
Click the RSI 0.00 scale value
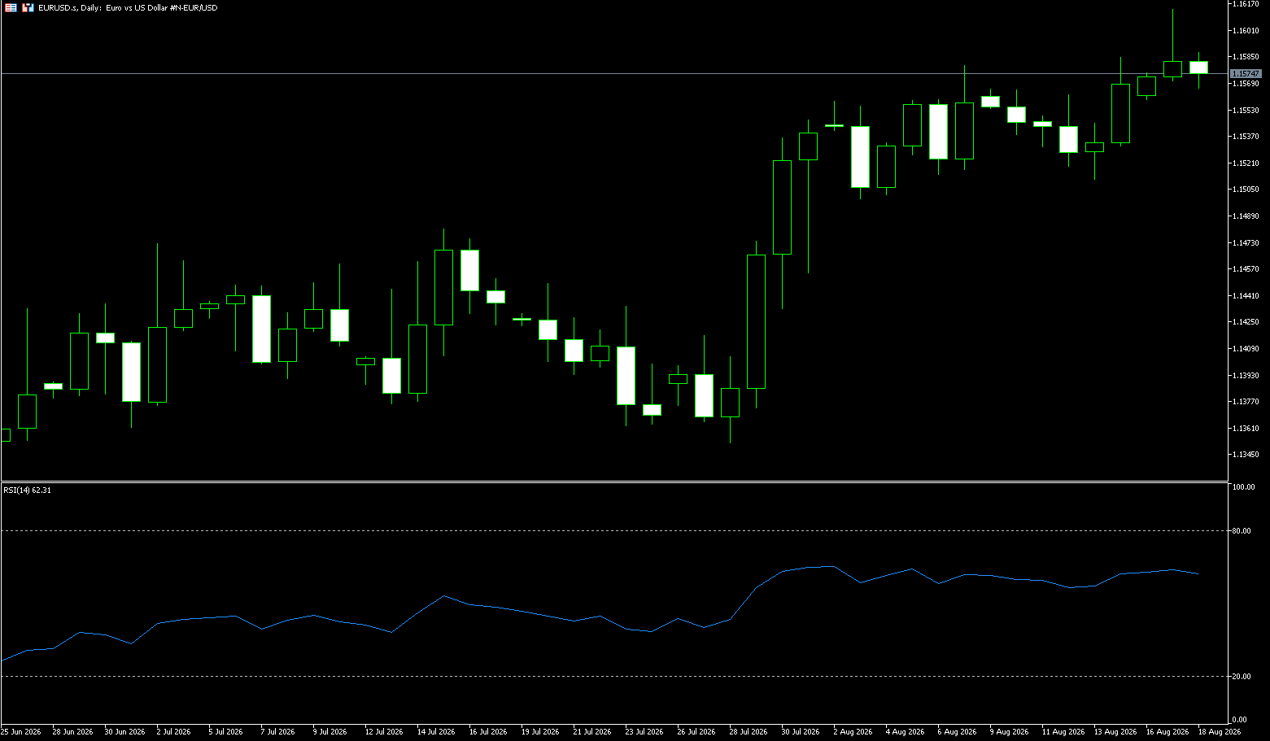pos(1240,720)
